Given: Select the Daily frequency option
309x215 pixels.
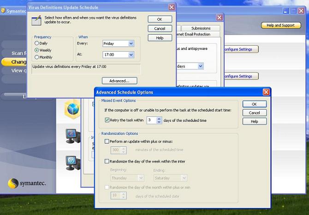Looking at the screenshot, I should [x=36, y=43].
